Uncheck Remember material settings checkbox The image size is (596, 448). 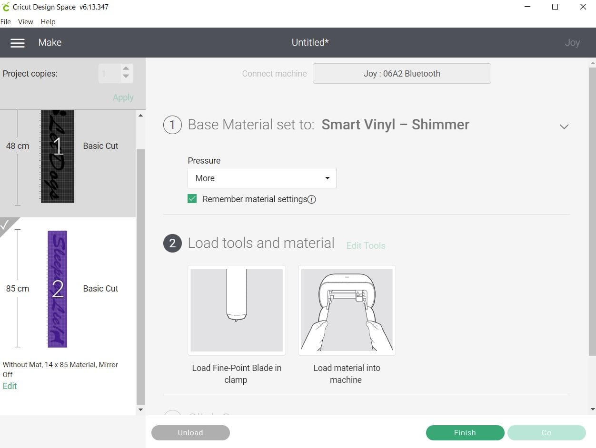192,199
